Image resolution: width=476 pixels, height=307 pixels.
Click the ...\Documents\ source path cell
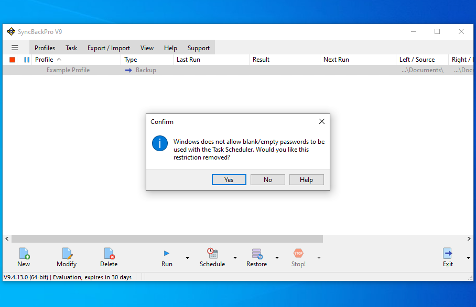423,70
